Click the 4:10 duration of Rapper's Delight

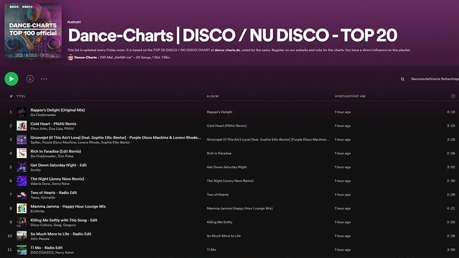[x=451, y=112]
